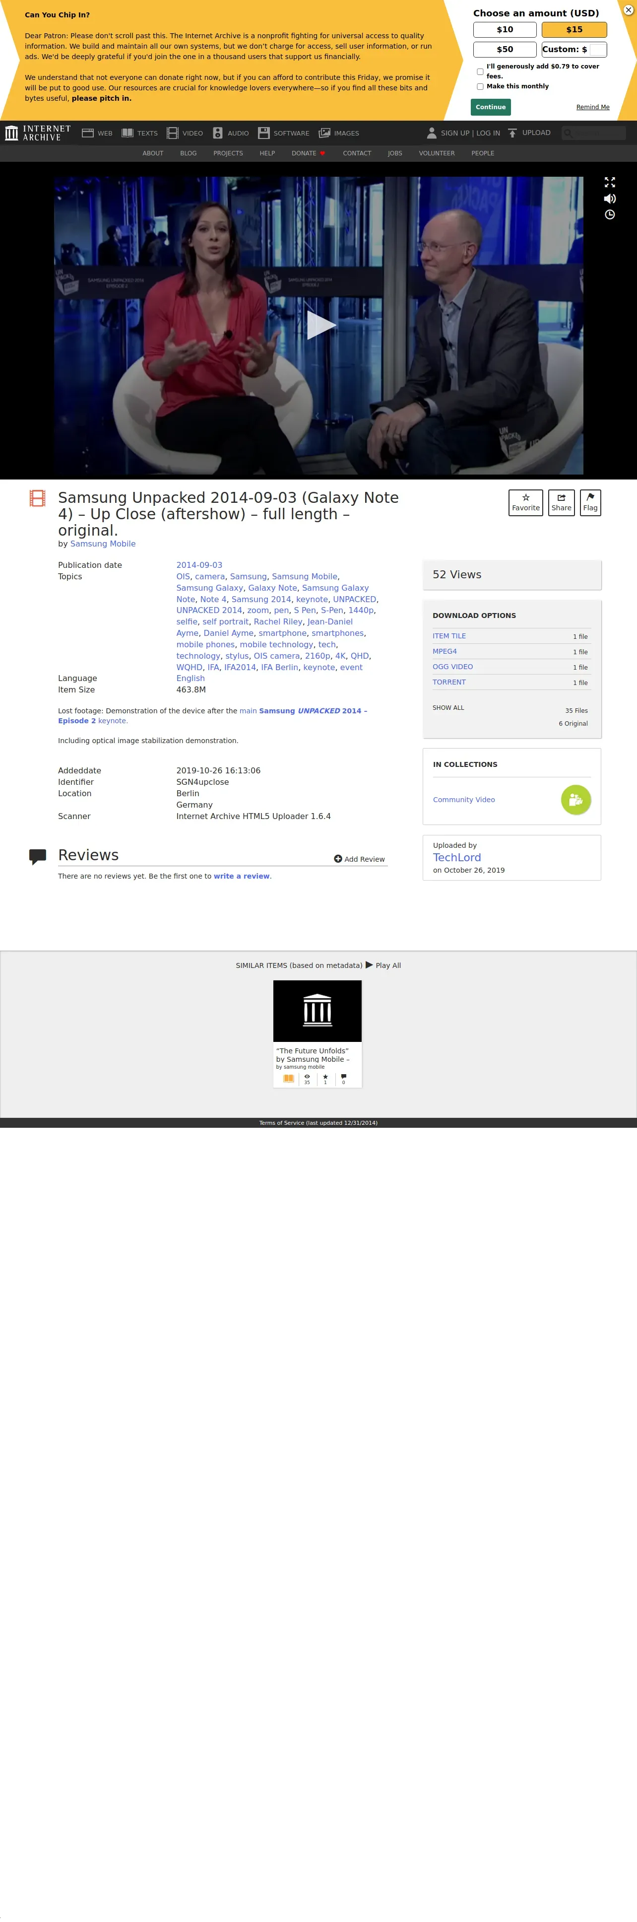Click the Remind Me link
637x1922 pixels.
[592, 107]
